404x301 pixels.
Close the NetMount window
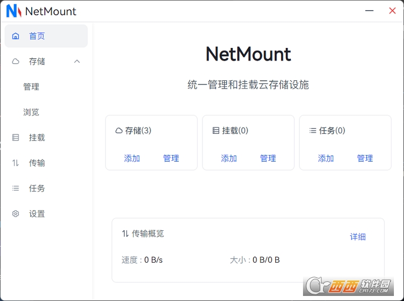coord(392,11)
